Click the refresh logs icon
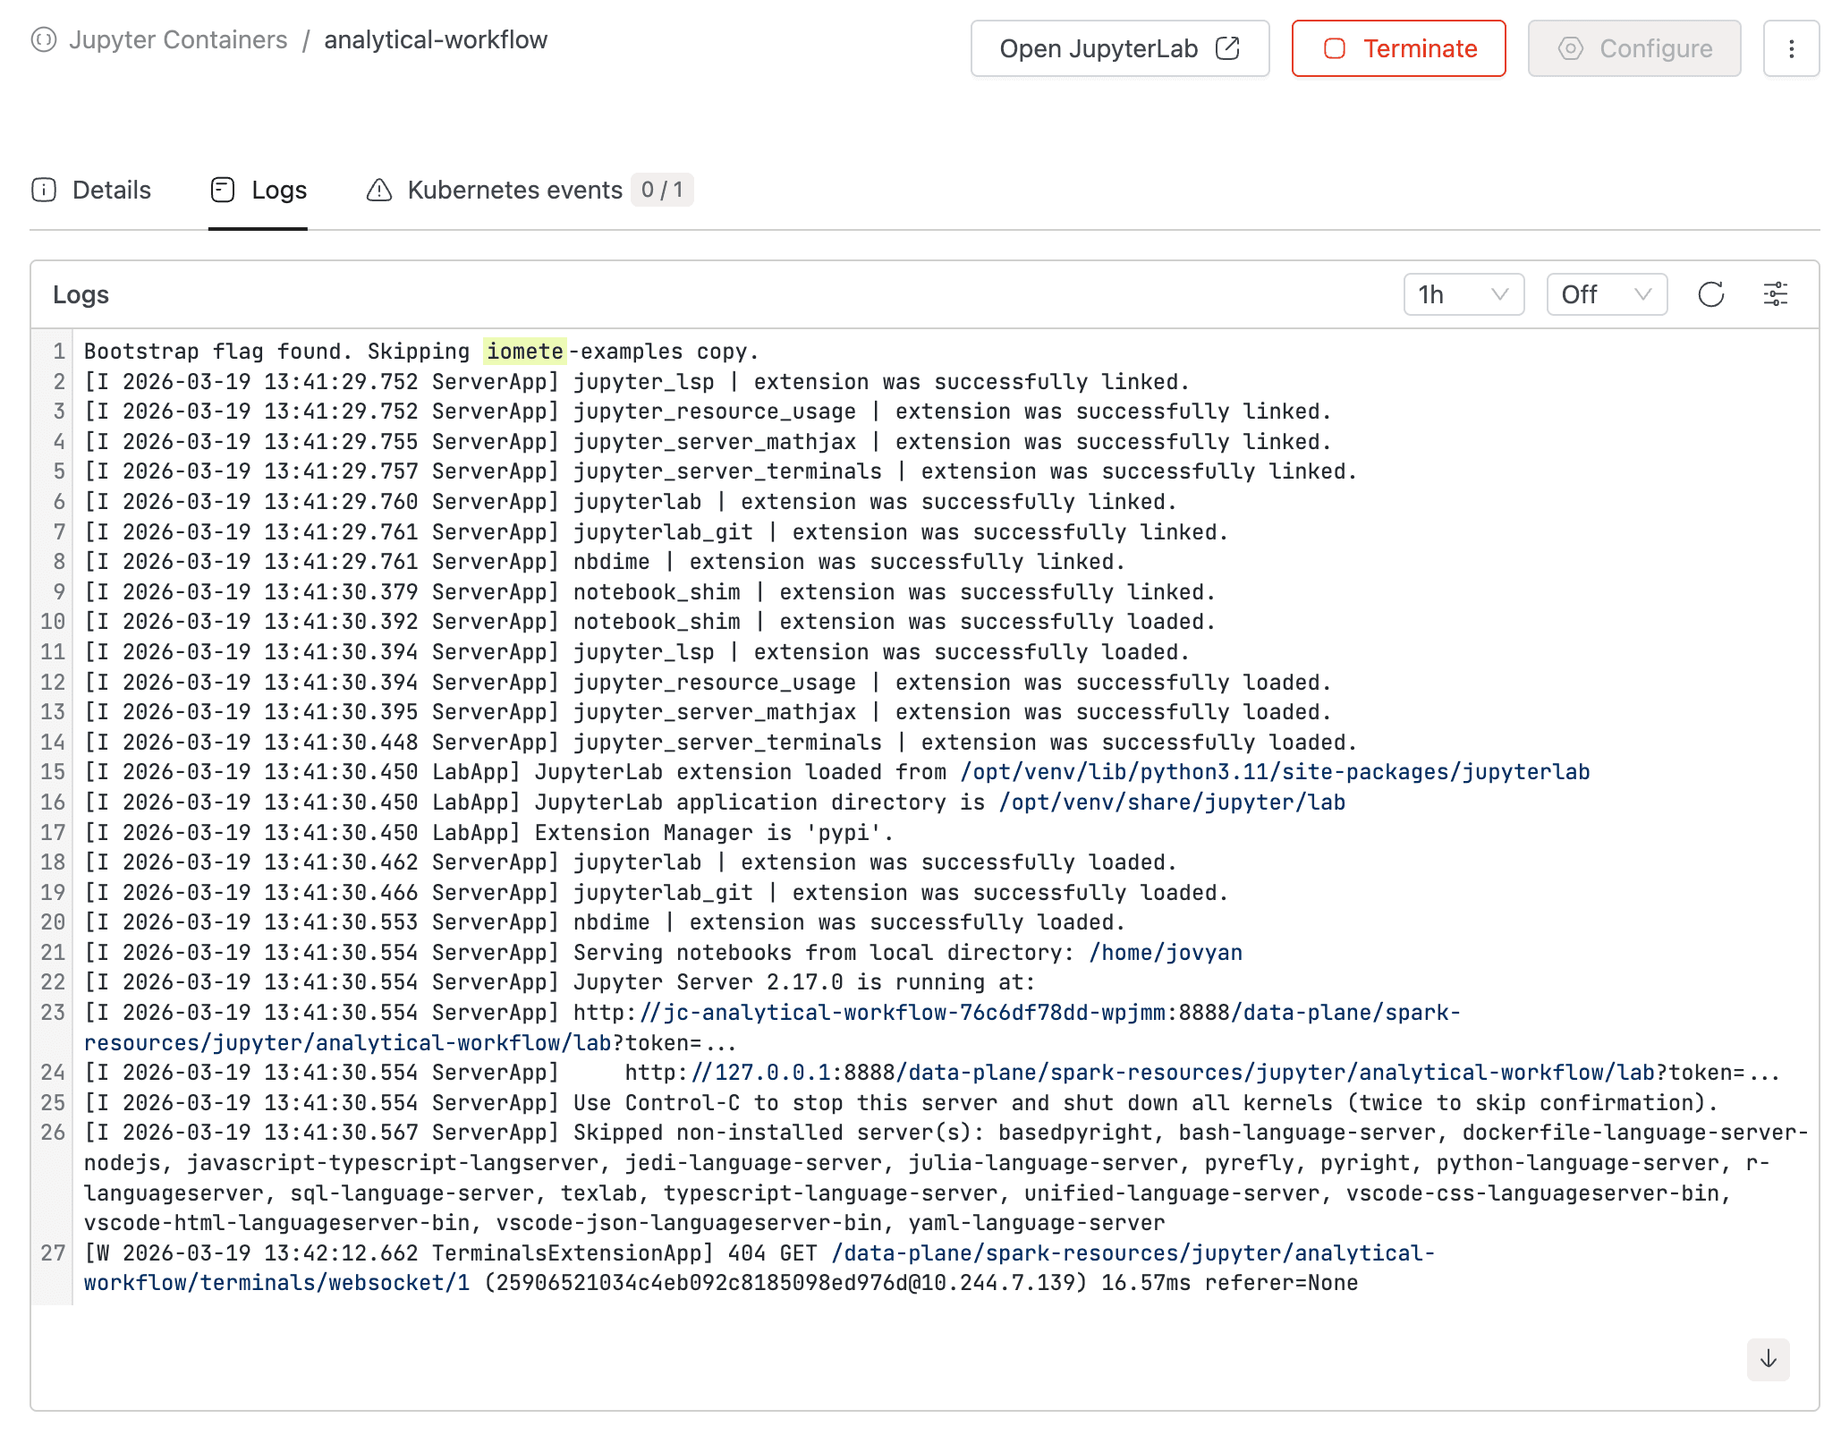 pos(1710,294)
